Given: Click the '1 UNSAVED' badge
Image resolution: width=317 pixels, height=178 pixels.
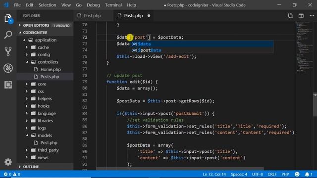Looking at the screenshot, I should coord(61,26).
